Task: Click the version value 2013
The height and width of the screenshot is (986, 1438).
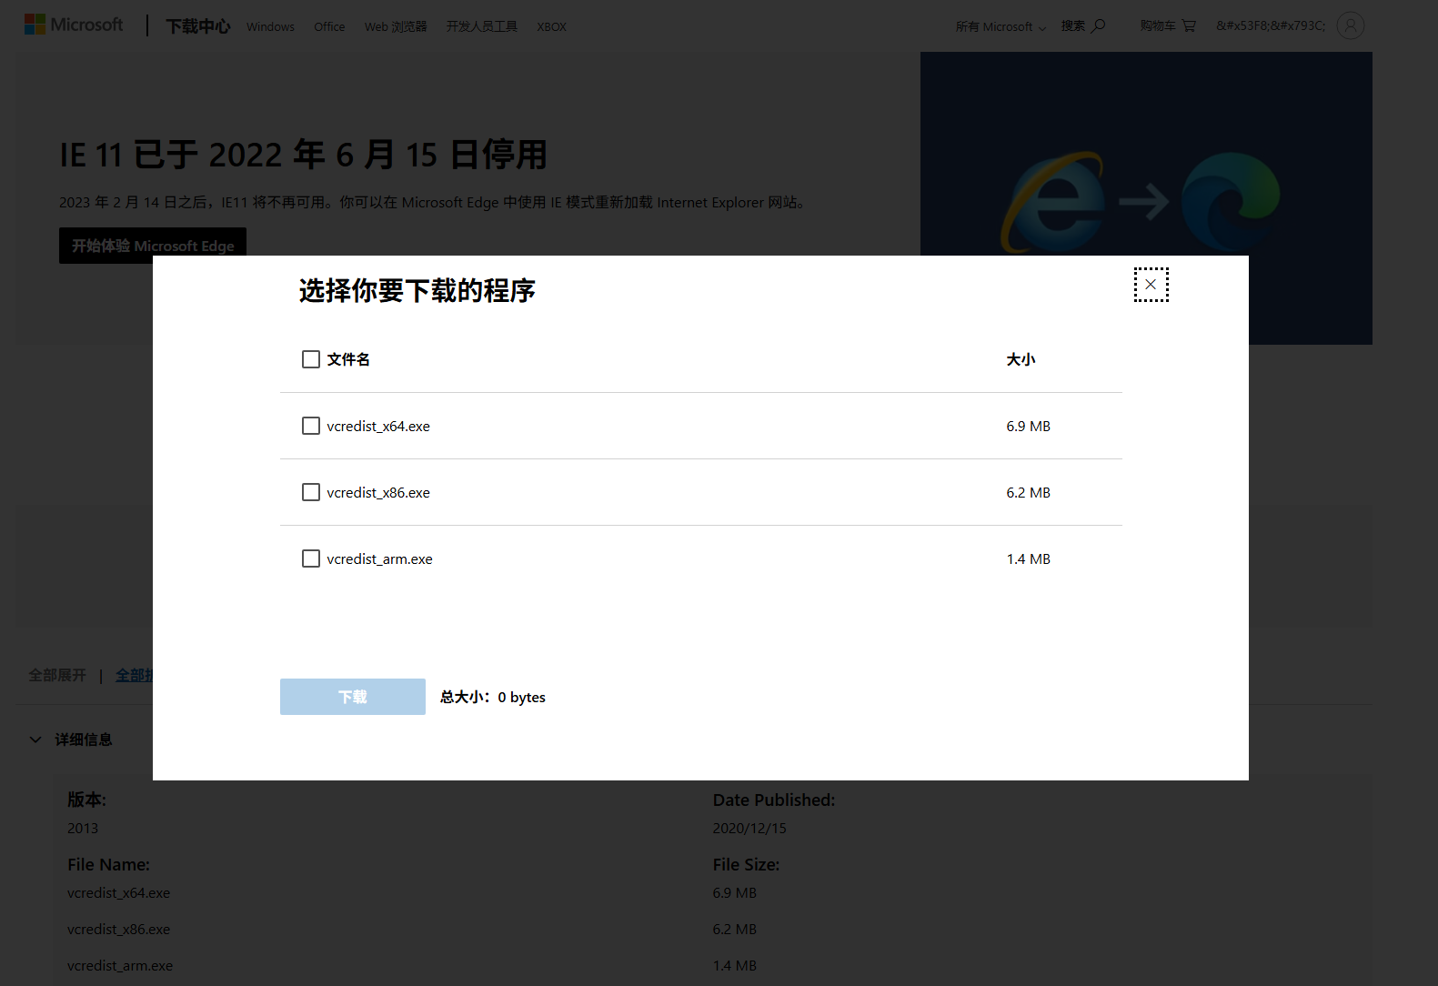Action: point(83,828)
